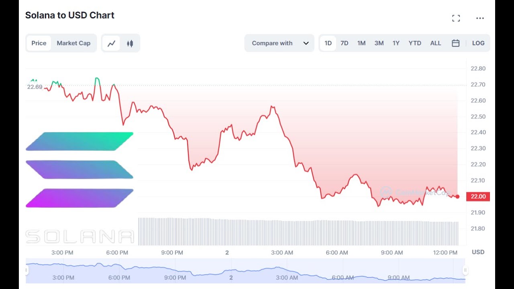Screen dimensions: 514x289
Task: Show the YTD time range
Action: [x=415, y=43]
